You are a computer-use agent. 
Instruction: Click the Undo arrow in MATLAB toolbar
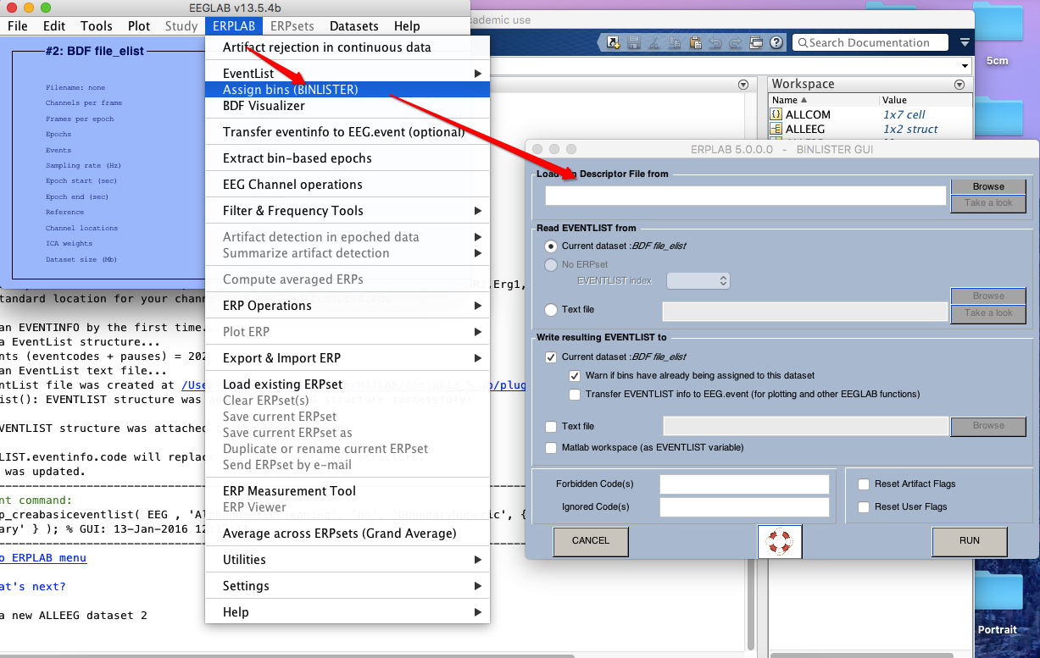point(715,42)
